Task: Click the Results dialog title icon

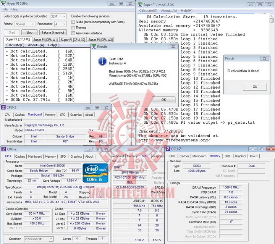Action: [94, 47]
